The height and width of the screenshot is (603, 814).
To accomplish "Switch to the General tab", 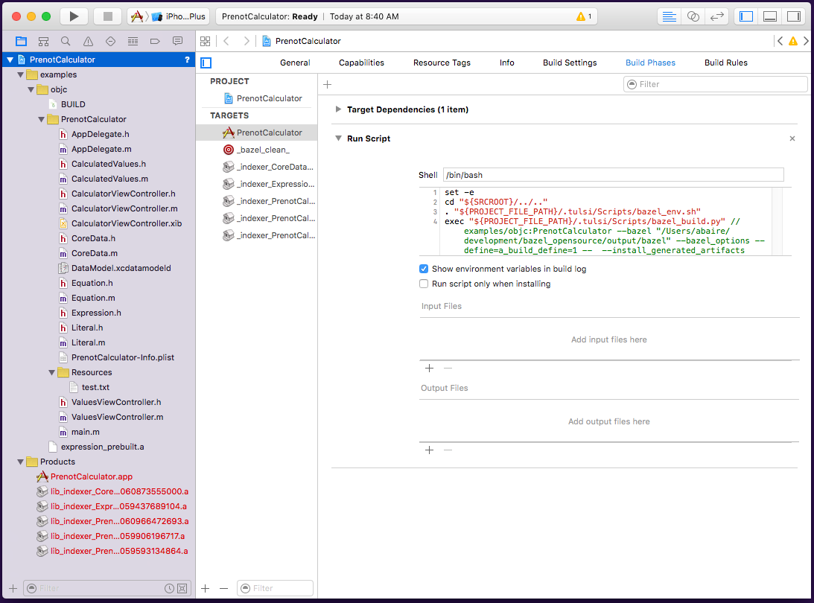I will (x=295, y=63).
